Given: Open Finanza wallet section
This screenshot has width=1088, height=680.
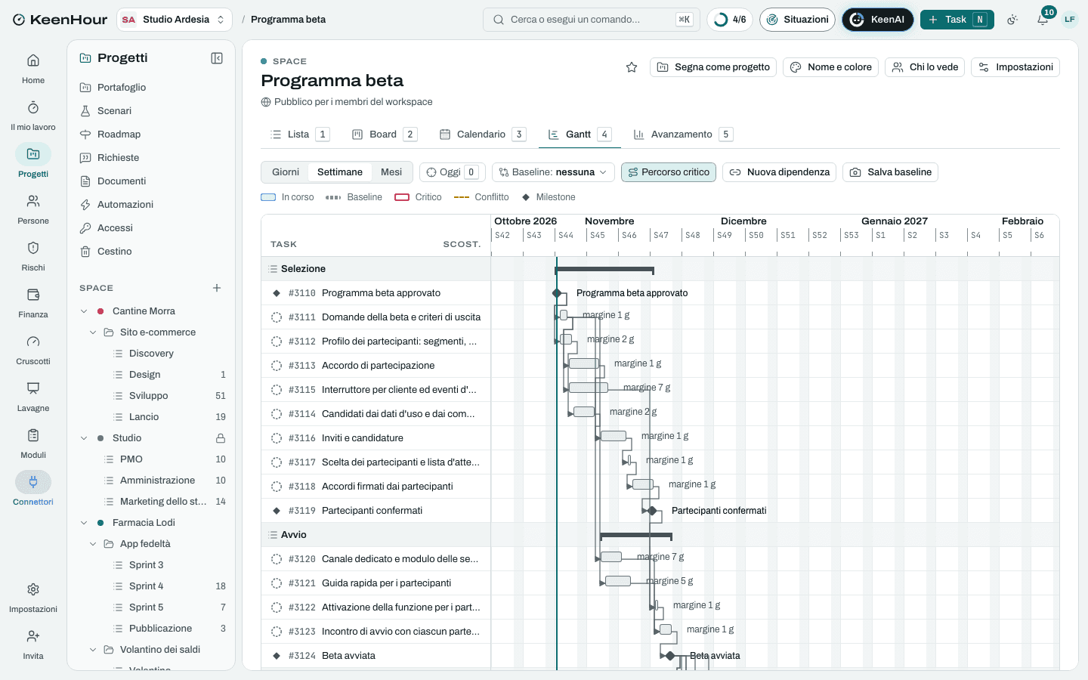Looking at the screenshot, I should coord(33,303).
